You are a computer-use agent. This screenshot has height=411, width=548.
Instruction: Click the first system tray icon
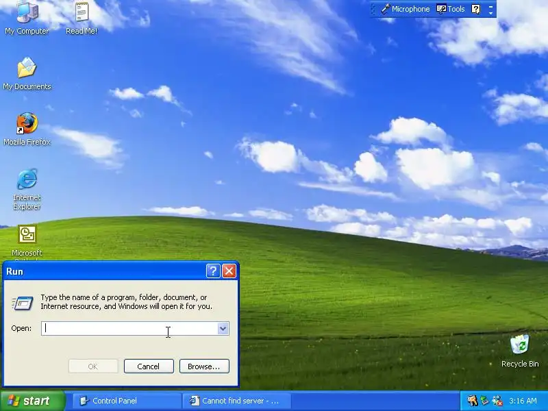click(472, 401)
